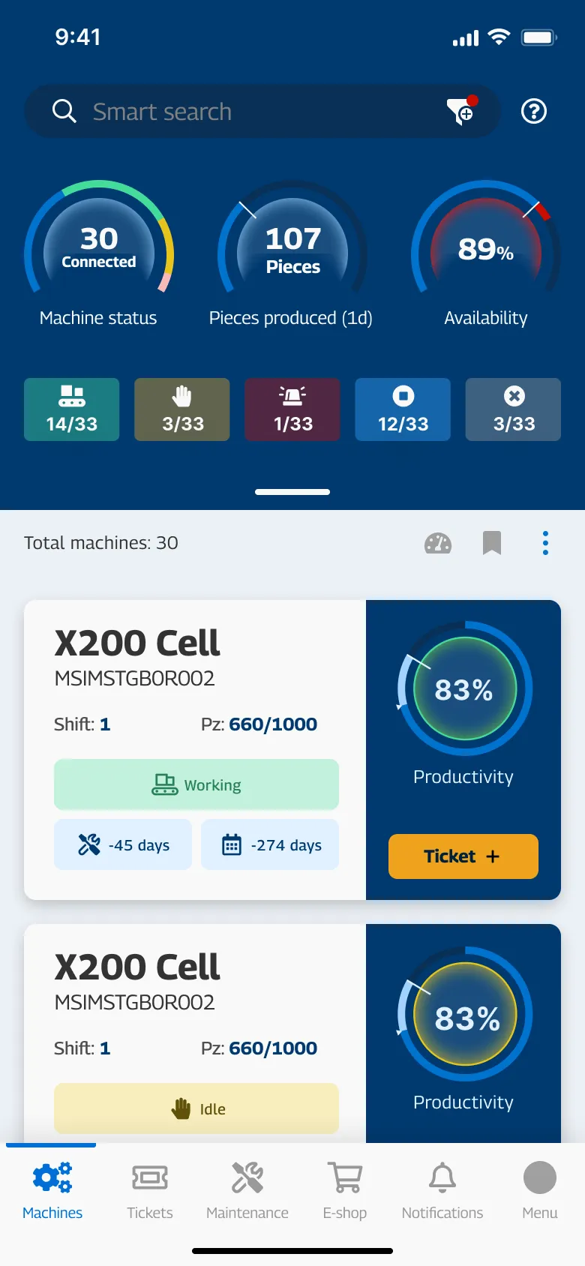Filter by disconnected machines 3/33 cross tile
Screen dimensions: 585x1266
coord(514,409)
